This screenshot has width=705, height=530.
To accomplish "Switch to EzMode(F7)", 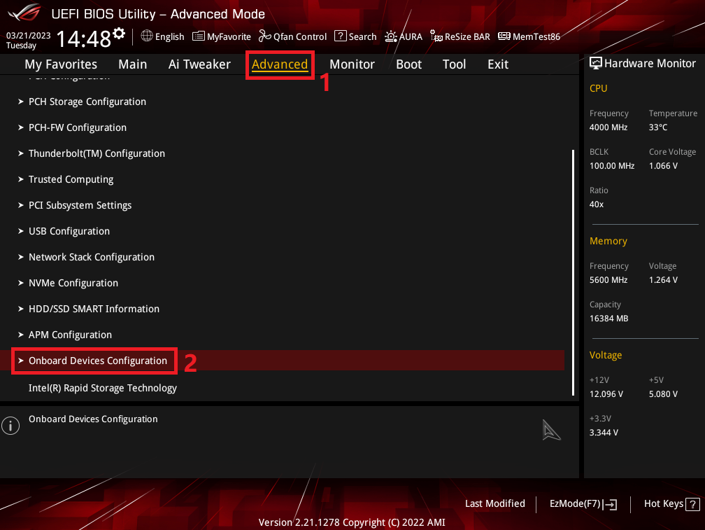I will click(x=583, y=504).
